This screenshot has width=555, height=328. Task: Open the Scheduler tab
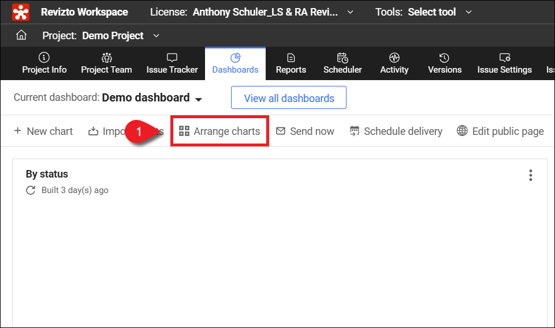pyautogui.click(x=342, y=63)
